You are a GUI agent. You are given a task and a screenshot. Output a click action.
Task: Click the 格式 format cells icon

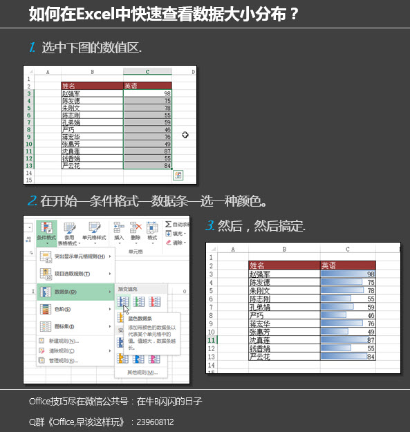click(x=152, y=227)
